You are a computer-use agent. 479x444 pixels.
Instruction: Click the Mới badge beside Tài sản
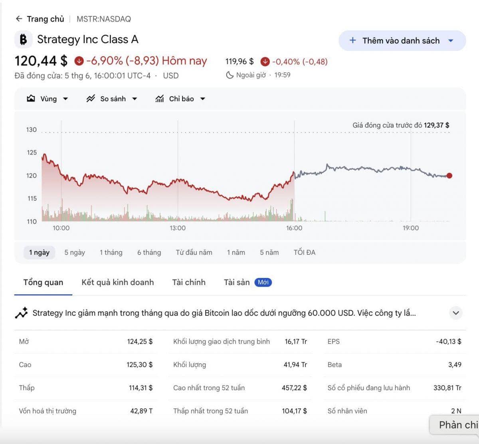[263, 282]
